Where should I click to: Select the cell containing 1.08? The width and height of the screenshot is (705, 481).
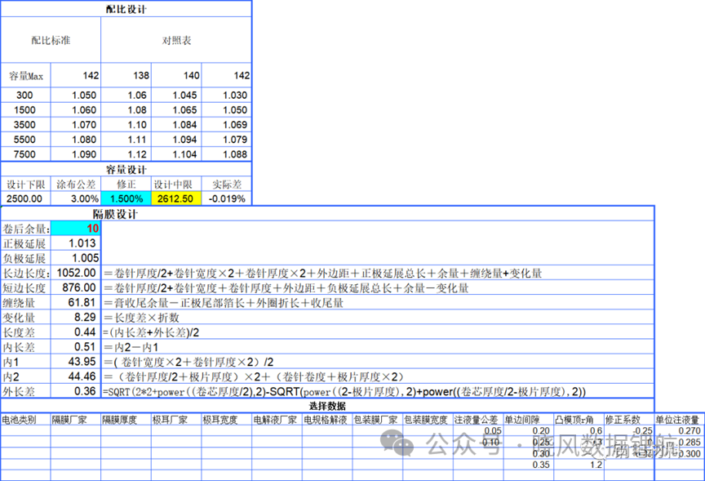[x=126, y=109]
